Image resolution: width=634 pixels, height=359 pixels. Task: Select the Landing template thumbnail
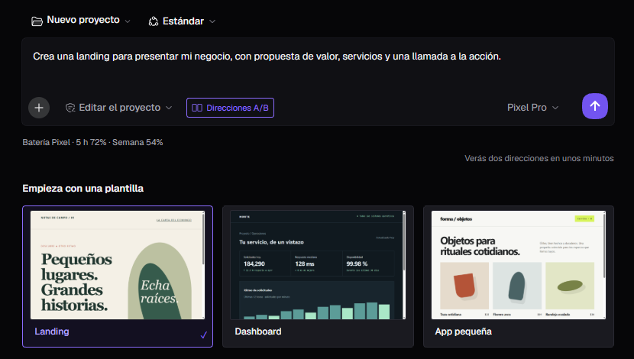pos(118,265)
